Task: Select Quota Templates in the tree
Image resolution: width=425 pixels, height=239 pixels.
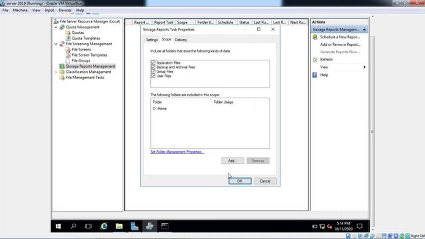Action: point(86,39)
